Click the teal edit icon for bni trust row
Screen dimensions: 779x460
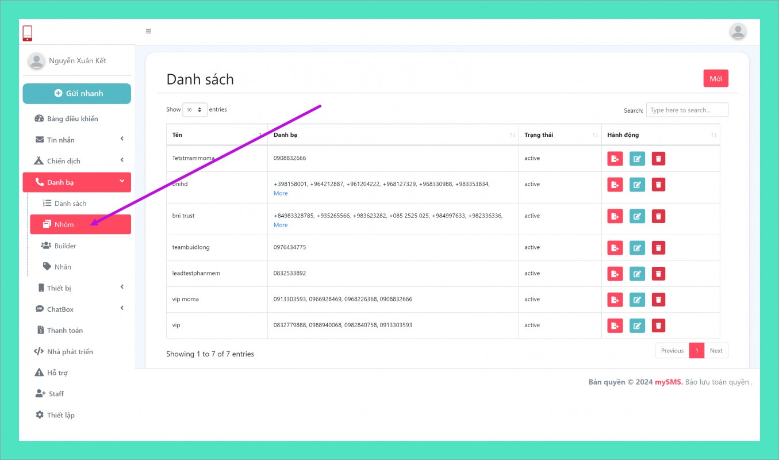pyautogui.click(x=637, y=216)
